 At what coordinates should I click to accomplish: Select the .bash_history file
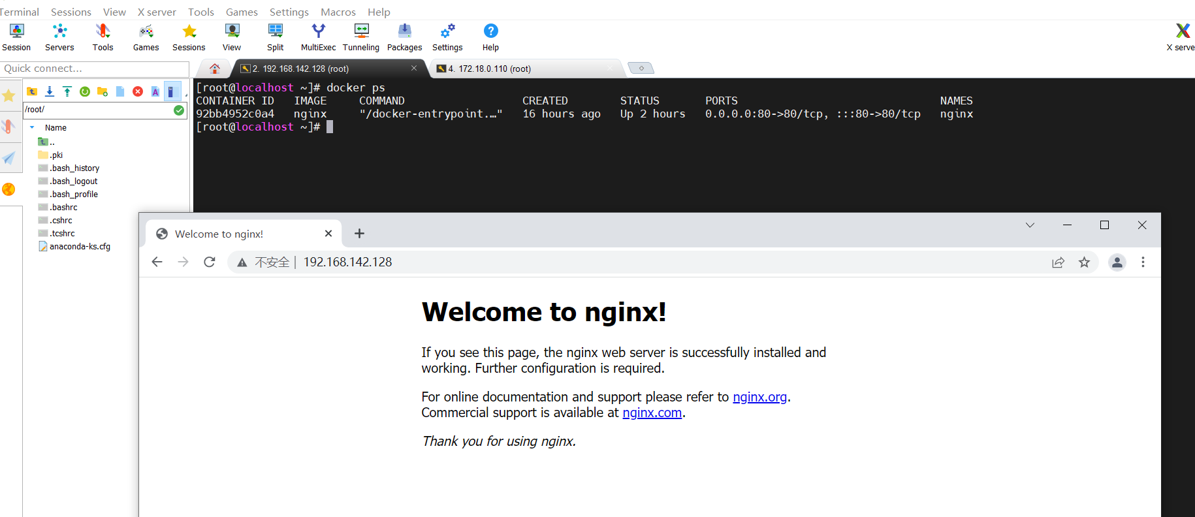tap(69, 168)
